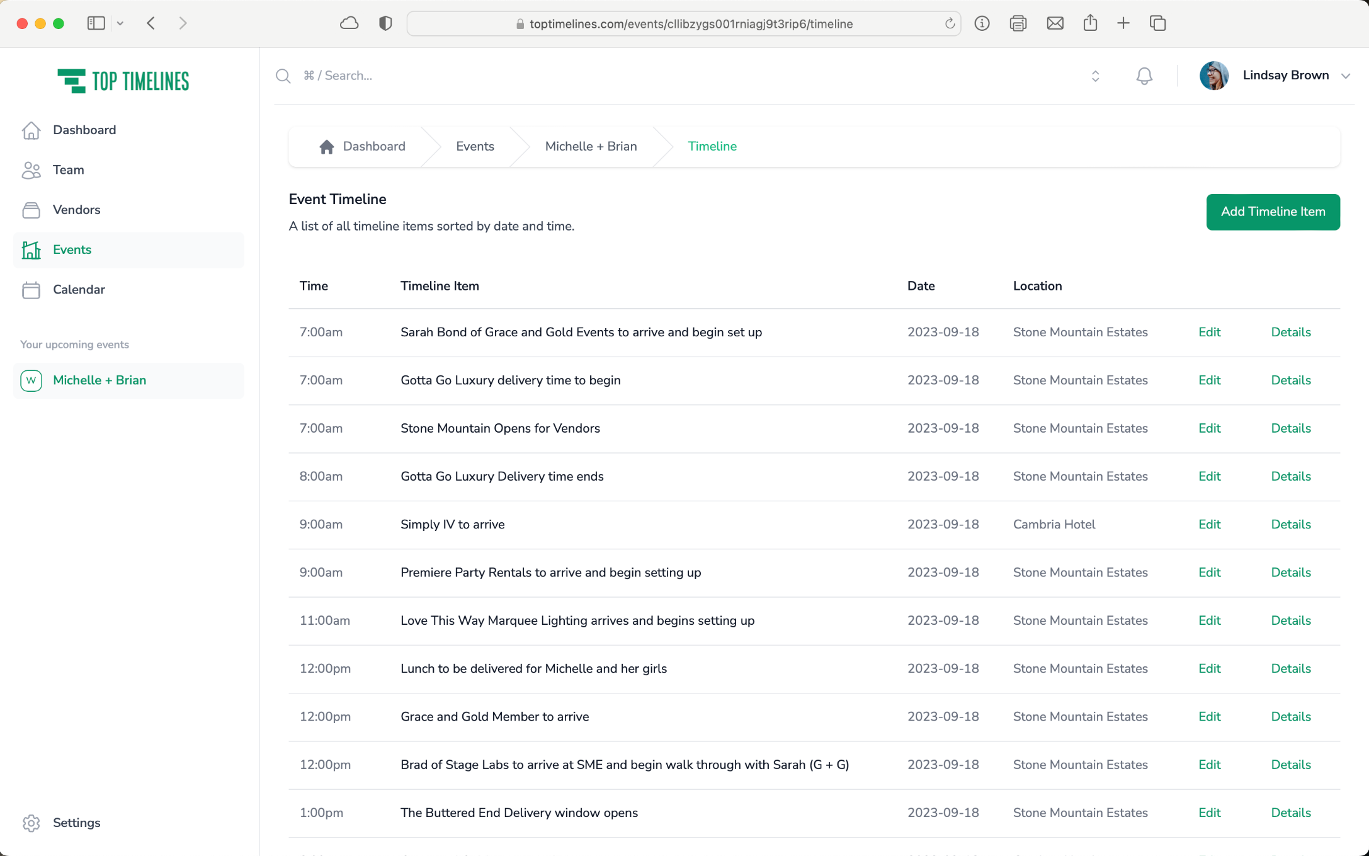This screenshot has height=856, width=1369.
Task: Open the search scope up-down selector
Action: 1095,76
